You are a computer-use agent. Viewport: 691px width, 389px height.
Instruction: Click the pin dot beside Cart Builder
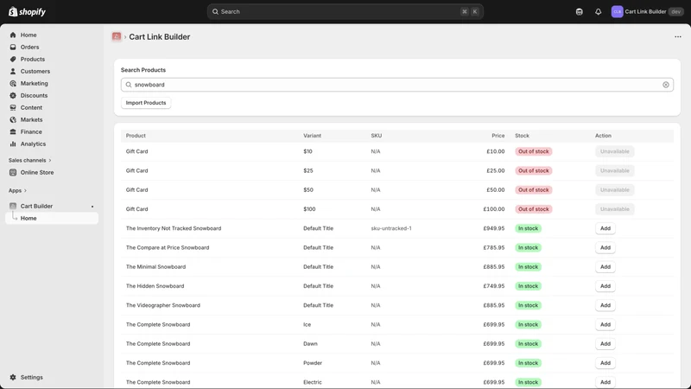pos(92,207)
